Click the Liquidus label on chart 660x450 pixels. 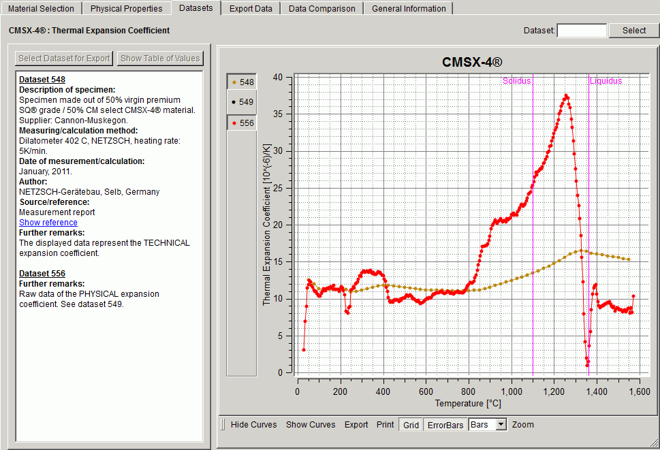click(606, 81)
